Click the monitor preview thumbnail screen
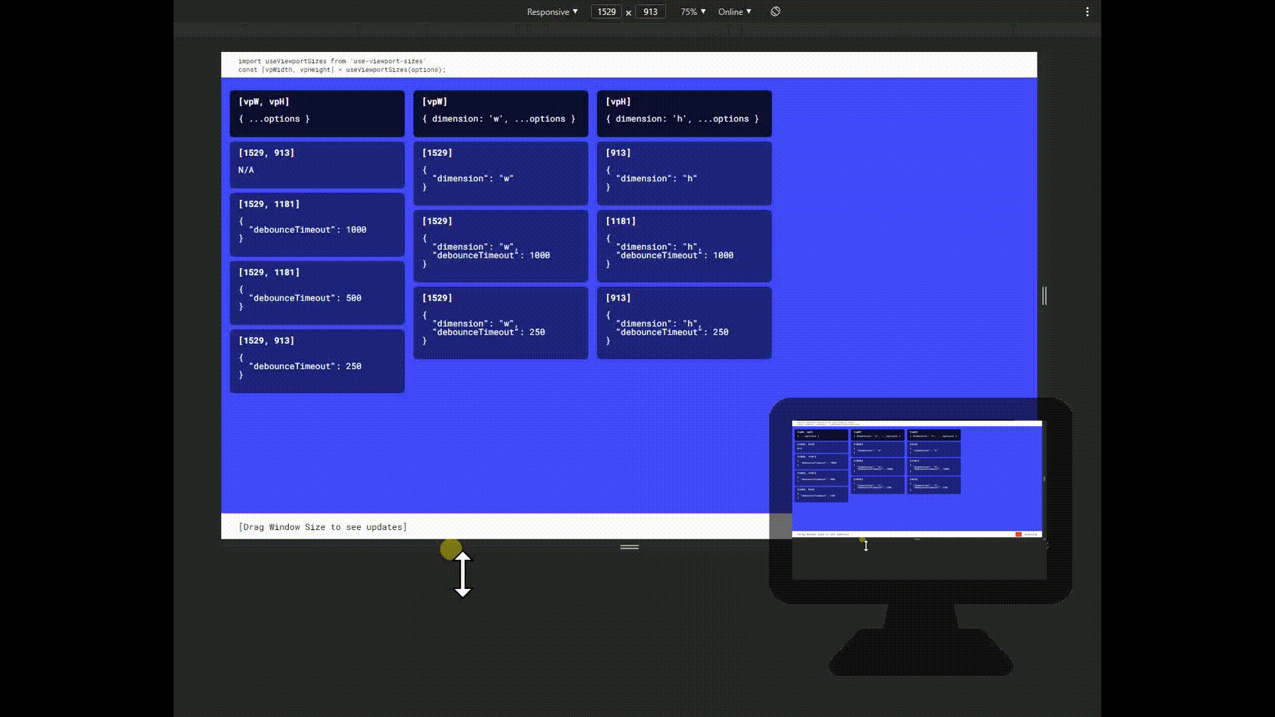This screenshot has height=717, width=1275. [916, 478]
